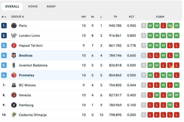The image size is (184, 122).
Task: Click the Paris team logo
Action: click(x=14, y=26)
